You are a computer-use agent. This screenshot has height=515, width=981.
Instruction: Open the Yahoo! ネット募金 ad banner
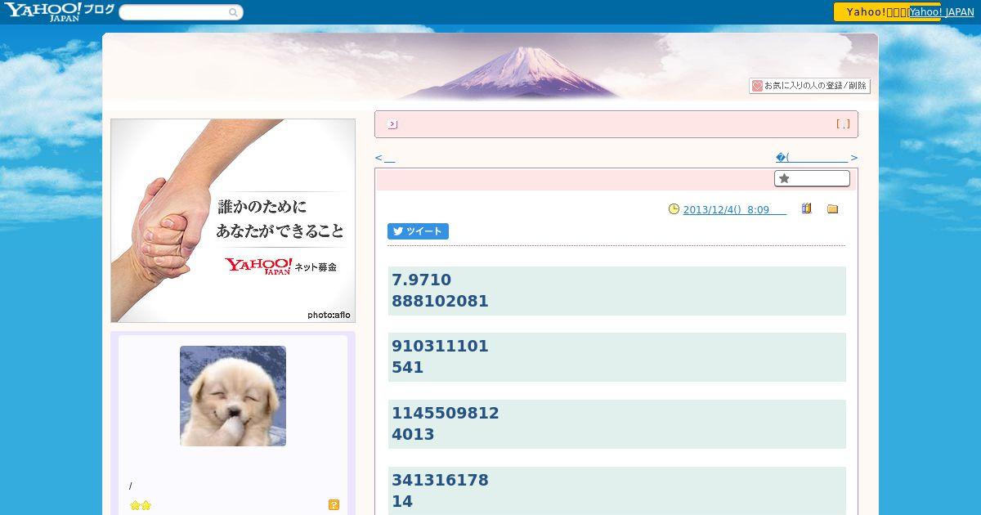click(x=233, y=221)
